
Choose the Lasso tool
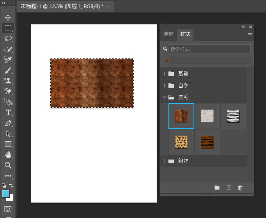tap(8, 39)
